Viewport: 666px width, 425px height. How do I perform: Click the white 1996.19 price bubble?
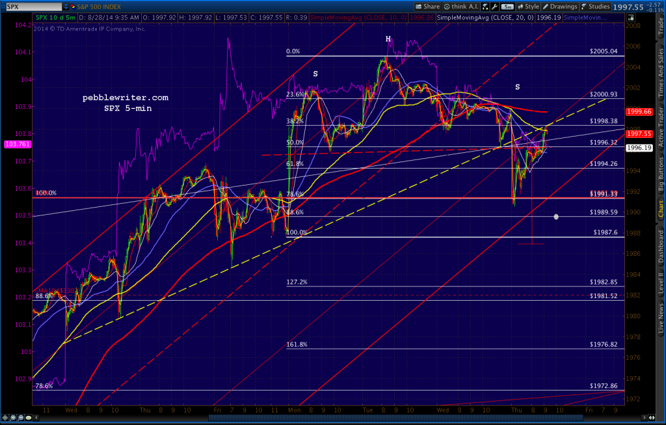[639, 148]
